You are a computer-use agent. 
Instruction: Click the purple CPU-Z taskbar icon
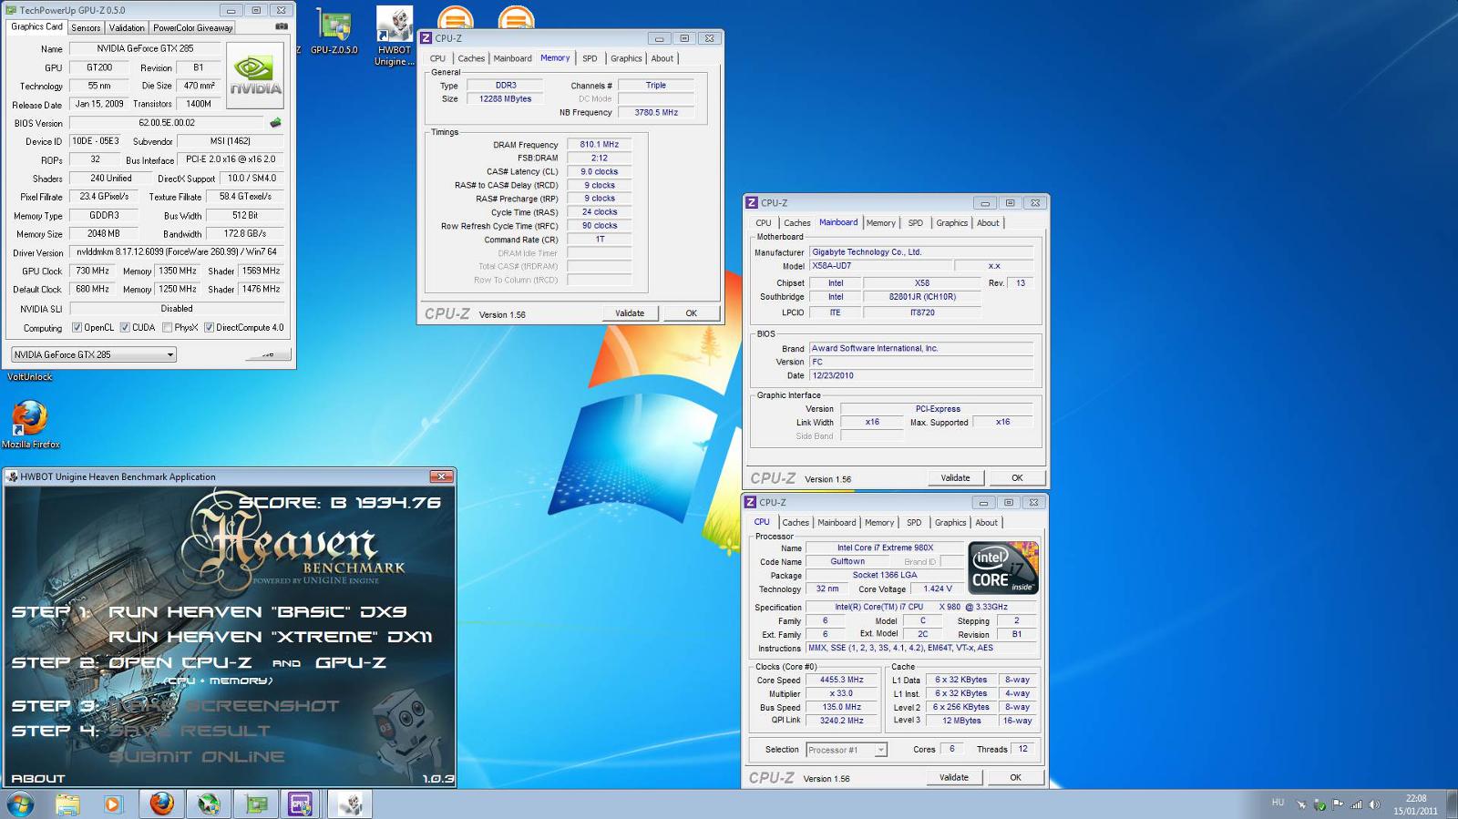[x=300, y=804]
